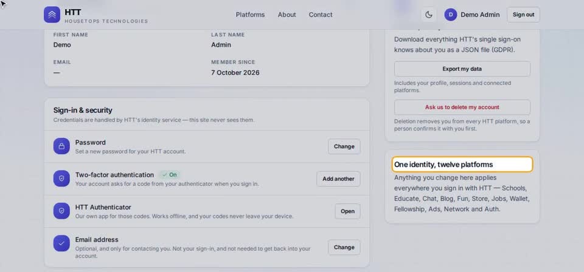This screenshot has width=584, height=272.
Task: Open the About page
Action: (287, 15)
